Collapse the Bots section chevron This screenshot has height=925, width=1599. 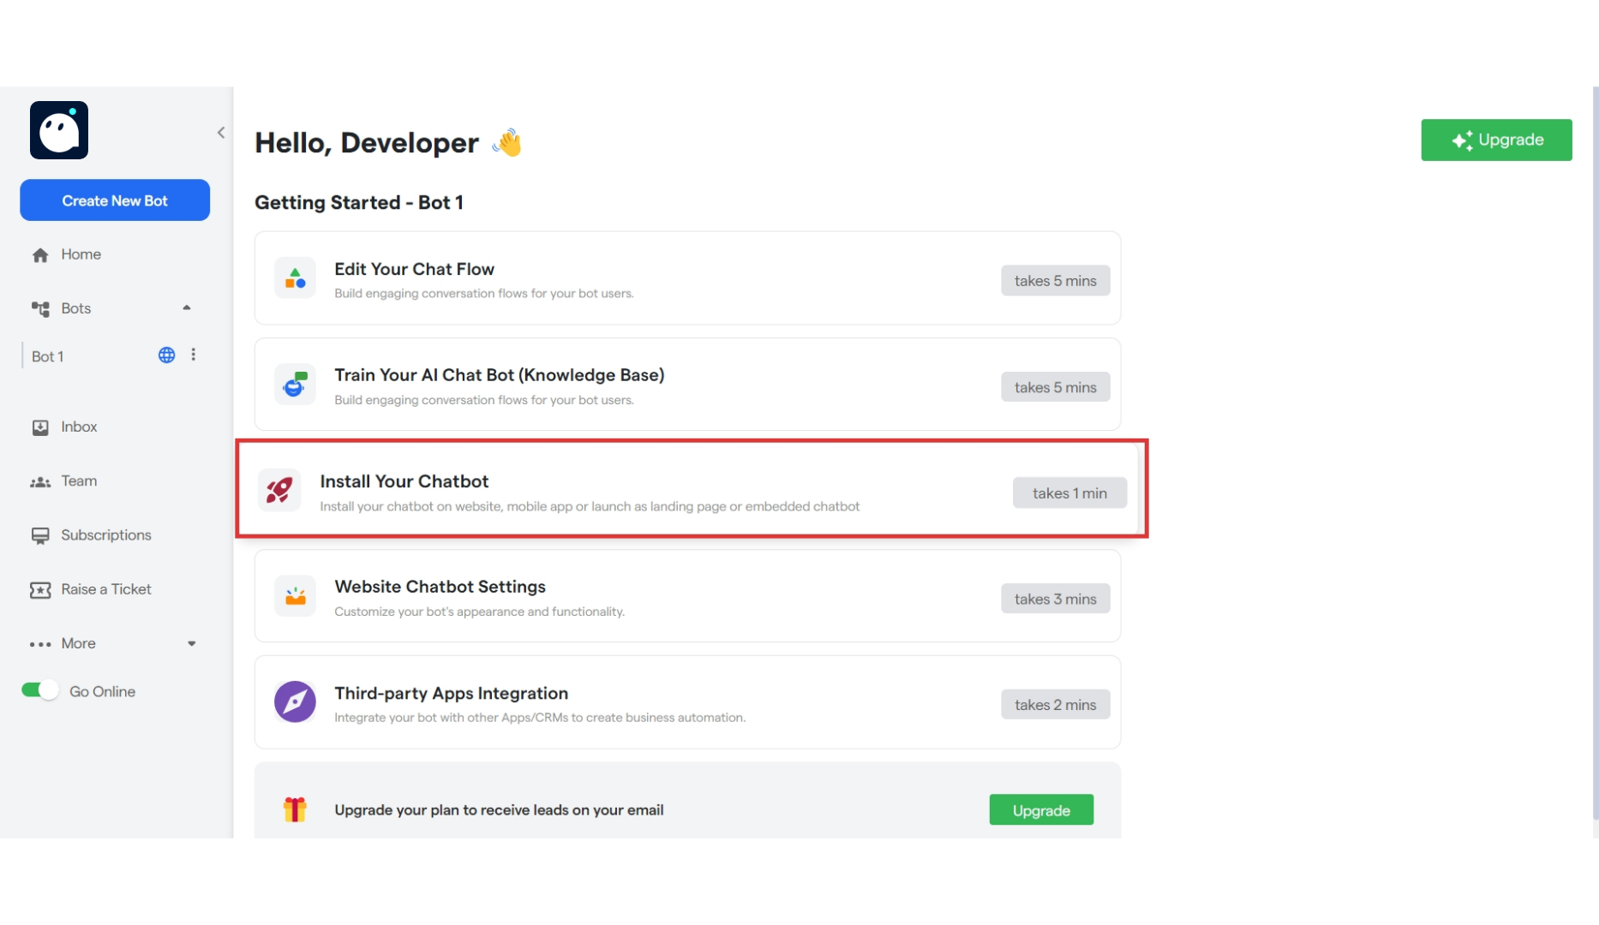point(186,307)
